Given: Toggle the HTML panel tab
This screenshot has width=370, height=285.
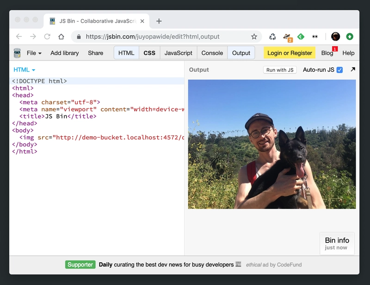Looking at the screenshot, I should (x=126, y=53).
